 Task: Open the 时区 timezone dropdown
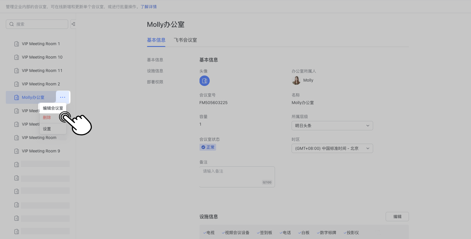coord(332,148)
